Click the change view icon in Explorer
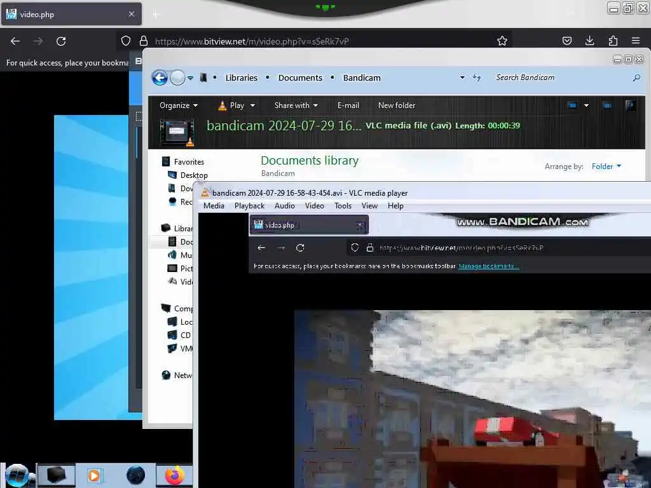Screen dimensions: 651x488 pos(573,105)
